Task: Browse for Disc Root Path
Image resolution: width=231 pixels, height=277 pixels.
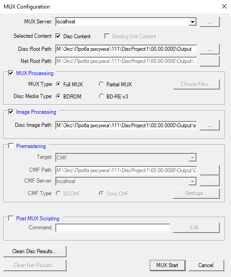Action: click(209, 49)
